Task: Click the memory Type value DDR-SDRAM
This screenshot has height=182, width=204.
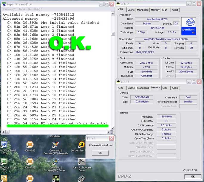Action: point(142,97)
